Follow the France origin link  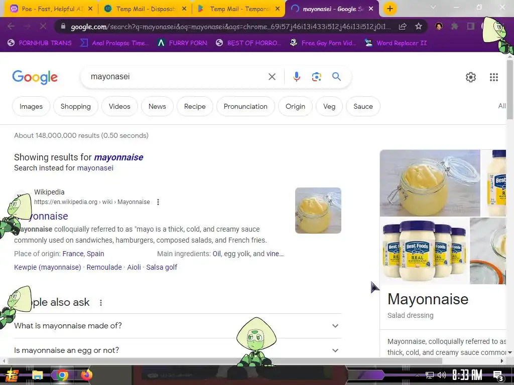73,254
